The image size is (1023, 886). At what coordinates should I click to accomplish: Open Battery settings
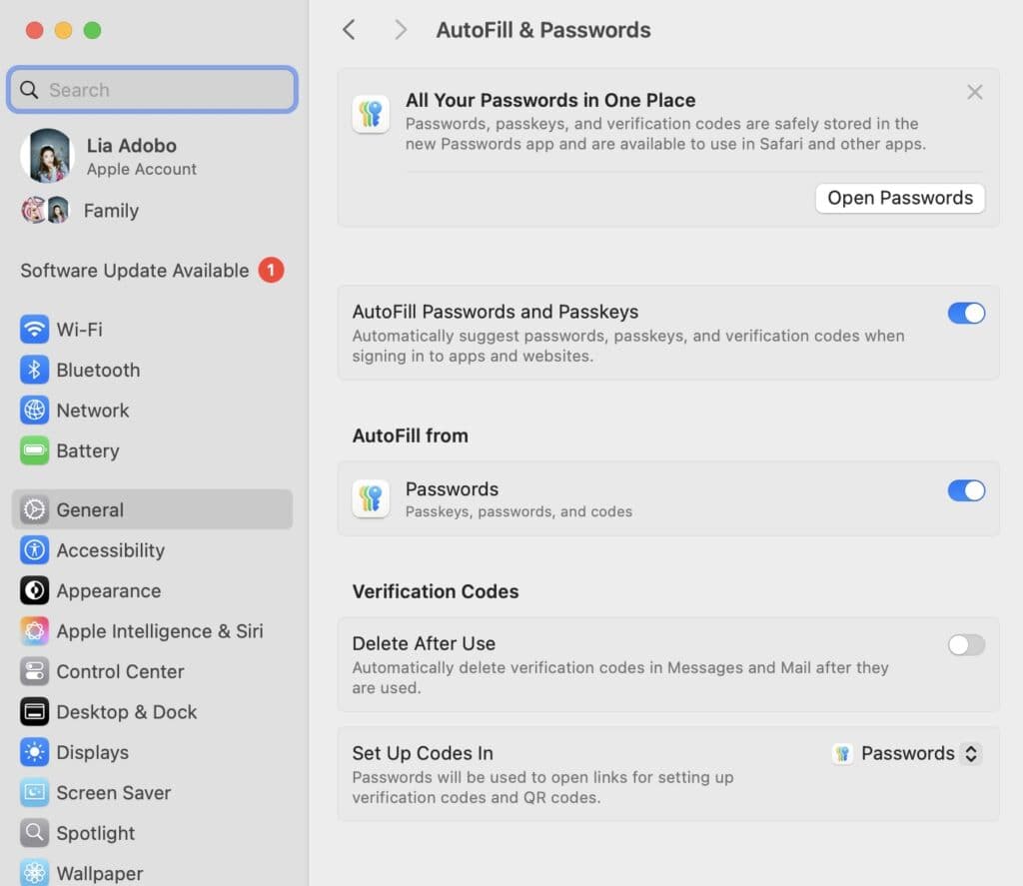[33, 450]
